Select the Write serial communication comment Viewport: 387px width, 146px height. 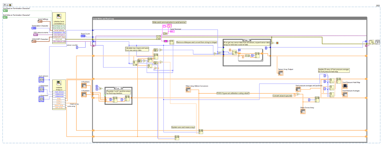click(x=169, y=22)
